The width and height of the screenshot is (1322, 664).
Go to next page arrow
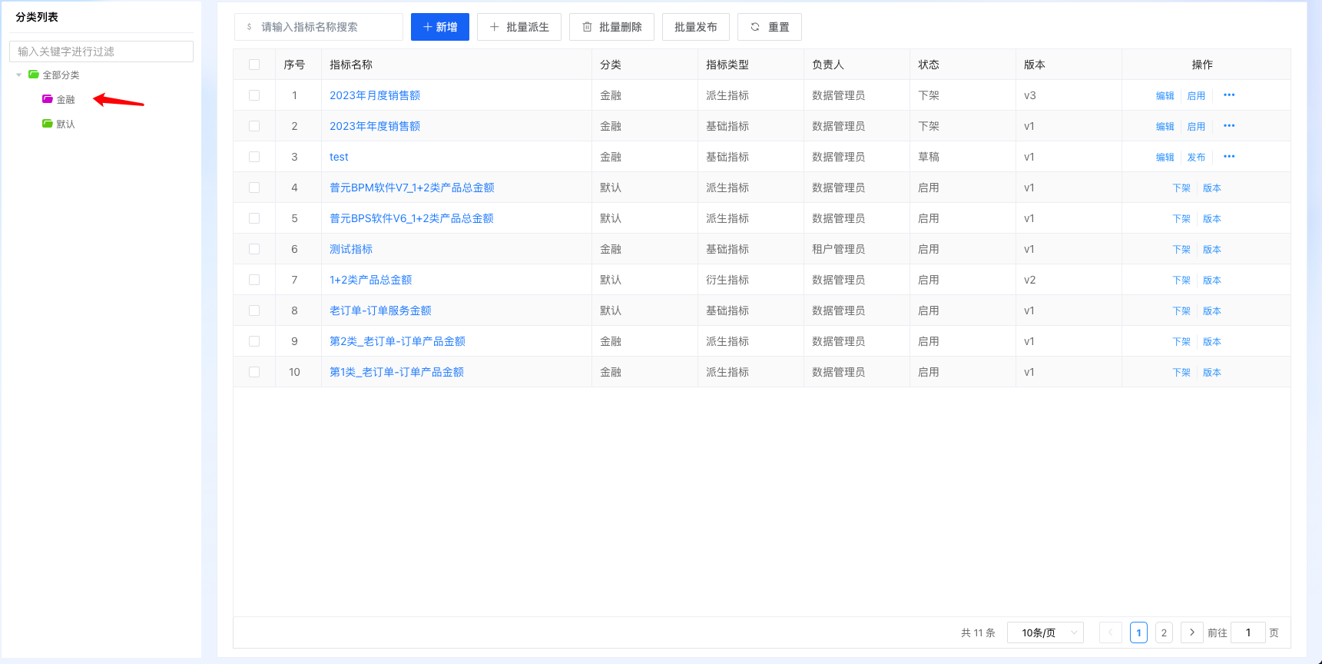click(1191, 632)
